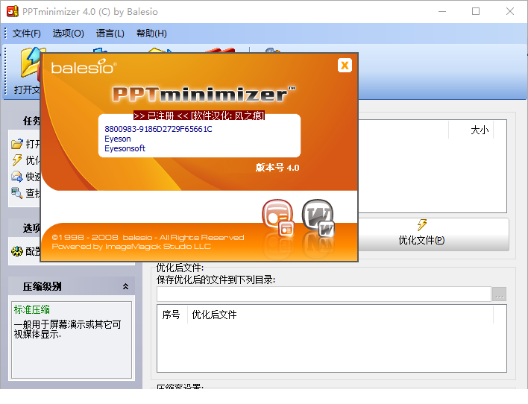Image resolution: width=528 pixels, height=404 pixels.
Task: Click the PowerPoint icon in the about dialog
Action: point(278,217)
